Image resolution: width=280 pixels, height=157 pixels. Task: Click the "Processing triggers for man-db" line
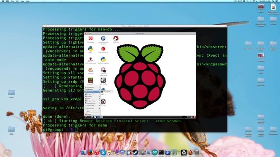[82, 29]
